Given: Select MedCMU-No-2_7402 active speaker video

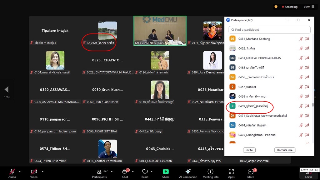Looking at the screenshot, I should tap(160, 31).
